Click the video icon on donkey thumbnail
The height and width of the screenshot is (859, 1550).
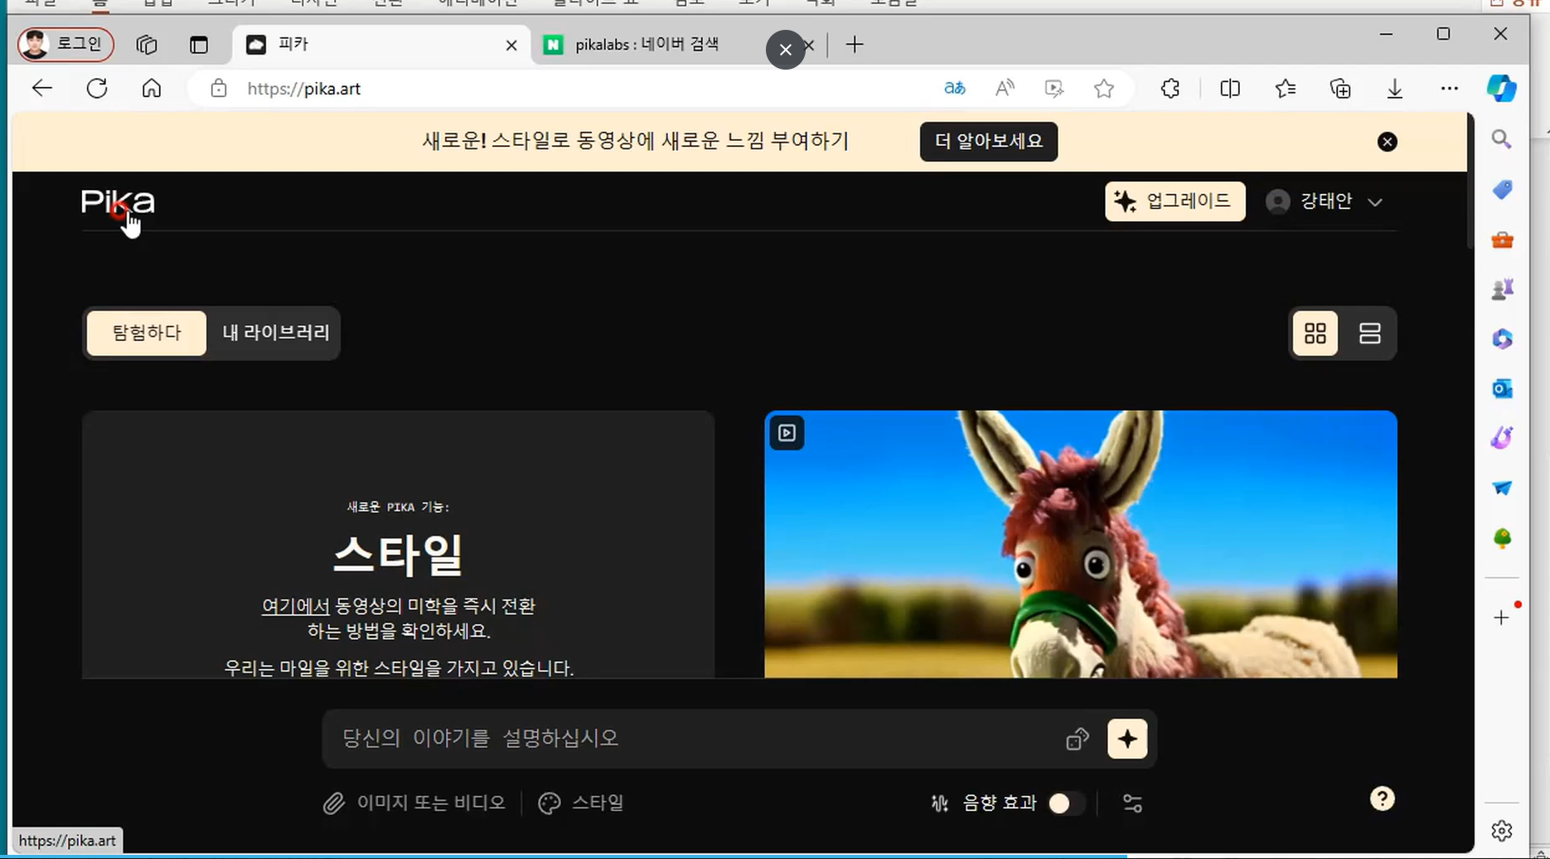(x=787, y=433)
